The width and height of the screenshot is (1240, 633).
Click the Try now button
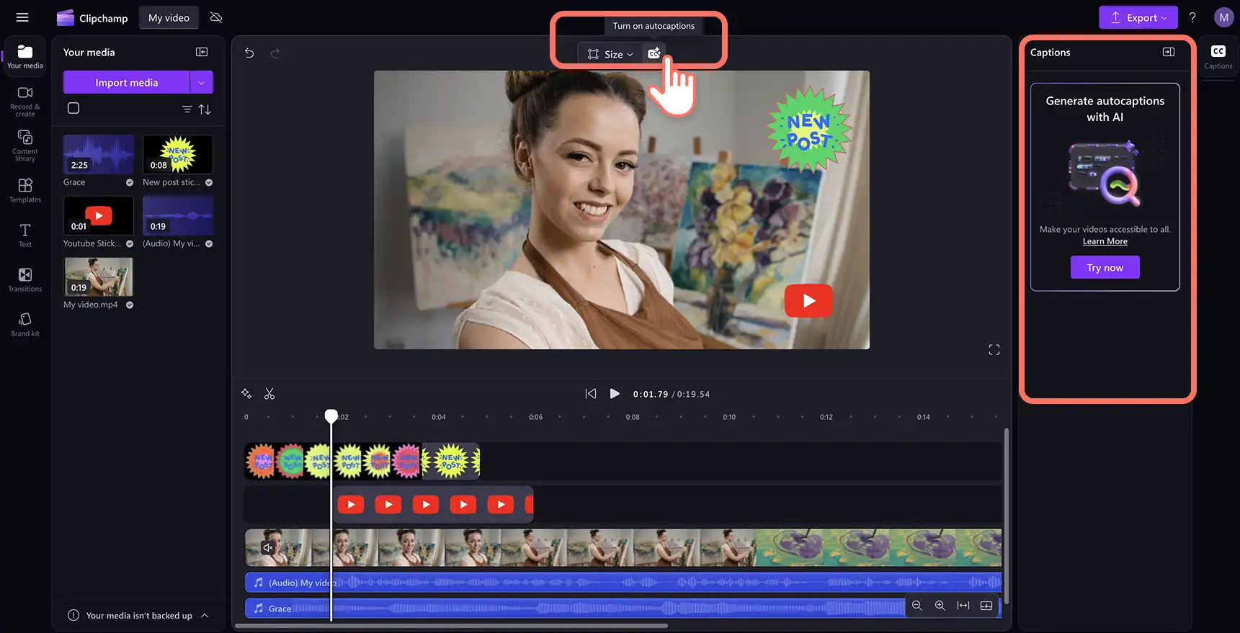tap(1105, 267)
